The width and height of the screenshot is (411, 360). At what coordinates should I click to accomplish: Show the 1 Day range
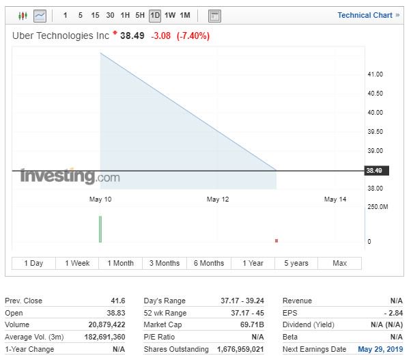pos(33,263)
